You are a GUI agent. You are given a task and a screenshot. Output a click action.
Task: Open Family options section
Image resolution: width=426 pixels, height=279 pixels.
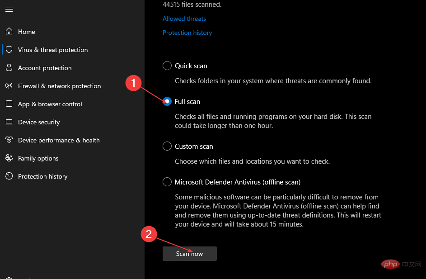pyautogui.click(x=38, y=159)
